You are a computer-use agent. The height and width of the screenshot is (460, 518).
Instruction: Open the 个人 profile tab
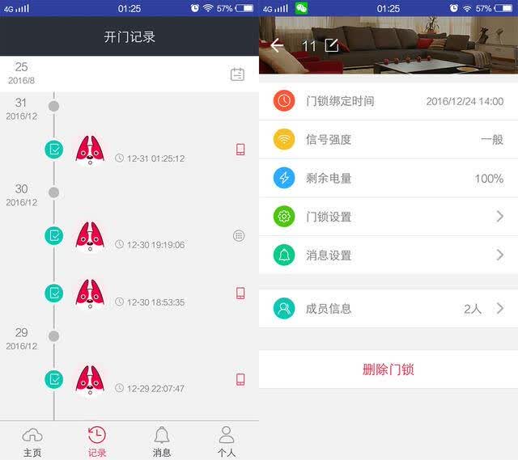(x=227, y=441)
